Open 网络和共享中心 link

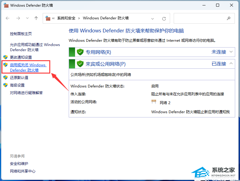click(x=23, y=171)
